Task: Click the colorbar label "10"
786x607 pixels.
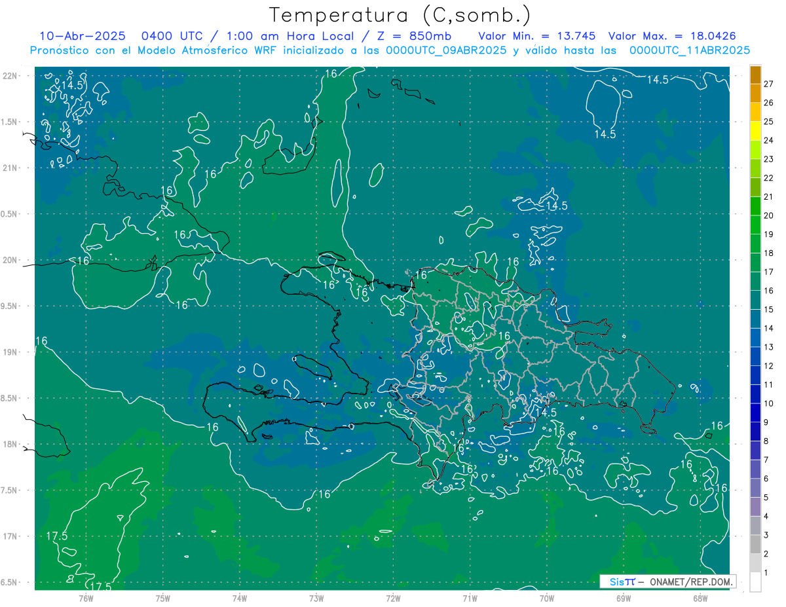Action: [768, 403]
